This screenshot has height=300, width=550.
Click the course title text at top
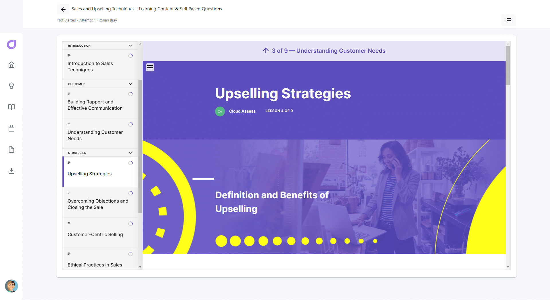tap(147, 9)
